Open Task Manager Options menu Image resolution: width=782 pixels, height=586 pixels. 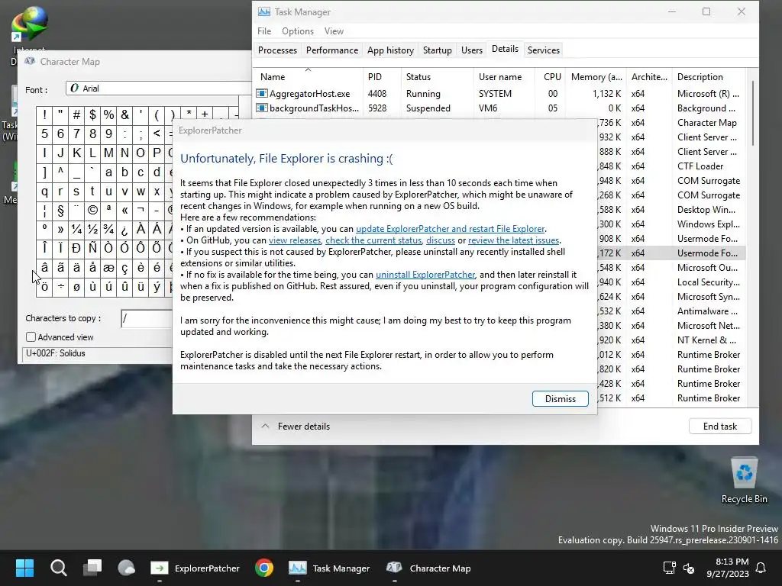coord(298,31)
